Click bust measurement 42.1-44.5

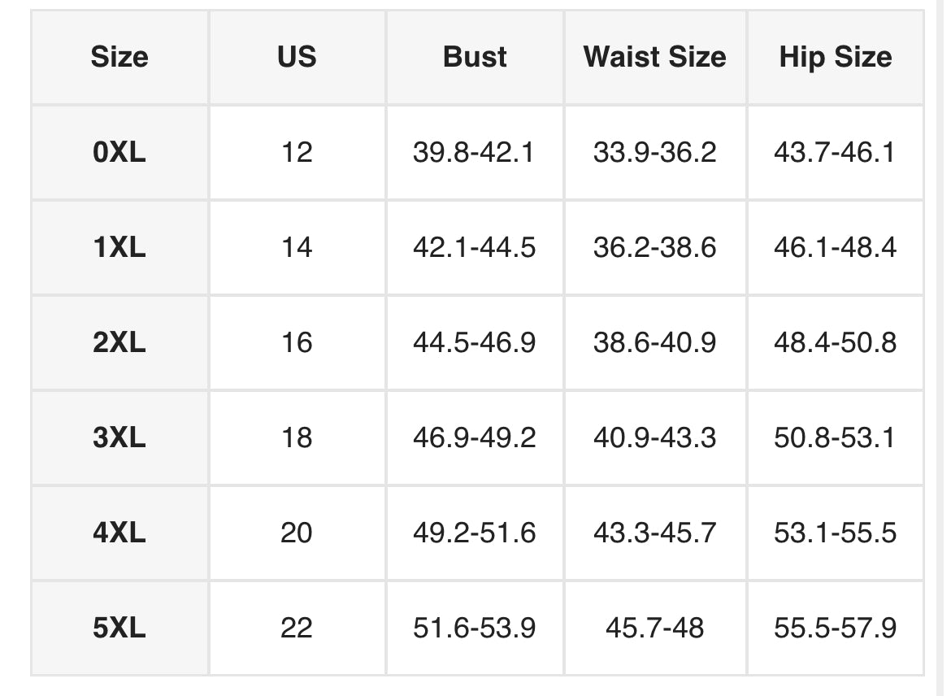click(x=475, y=247)
